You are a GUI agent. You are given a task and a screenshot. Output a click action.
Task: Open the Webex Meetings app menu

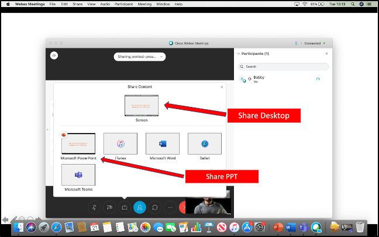point(30,4)
